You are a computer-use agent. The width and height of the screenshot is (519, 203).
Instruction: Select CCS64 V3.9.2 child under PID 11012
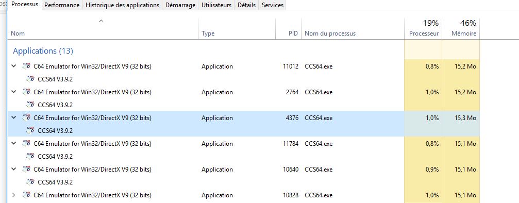tap(55, 79)
